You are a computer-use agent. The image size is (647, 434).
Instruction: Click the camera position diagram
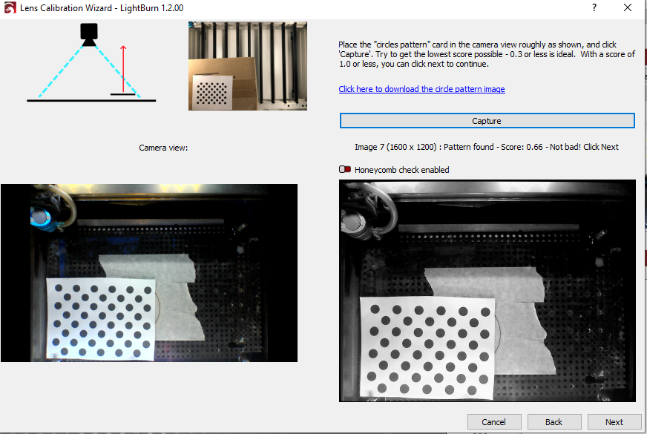(91, 63)
